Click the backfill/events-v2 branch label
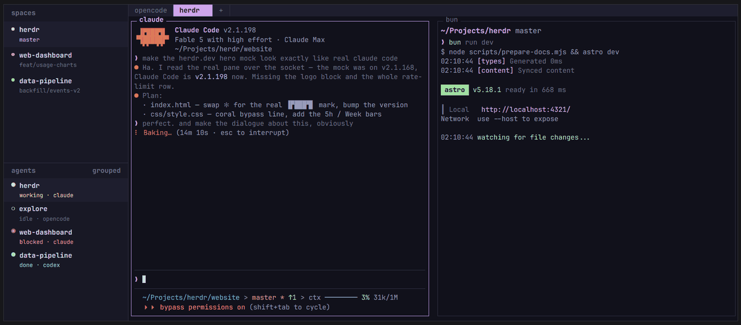The image size is (741, 325). coord(50,91)
